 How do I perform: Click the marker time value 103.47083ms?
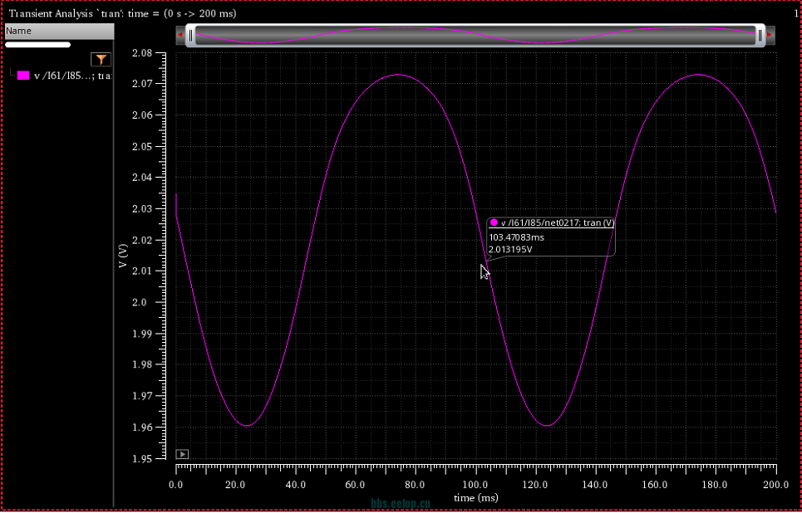pos(517,237)
